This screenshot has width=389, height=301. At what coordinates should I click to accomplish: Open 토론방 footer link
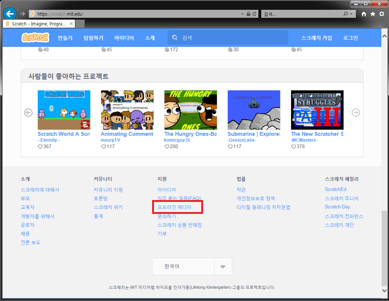tap(101, 199)
